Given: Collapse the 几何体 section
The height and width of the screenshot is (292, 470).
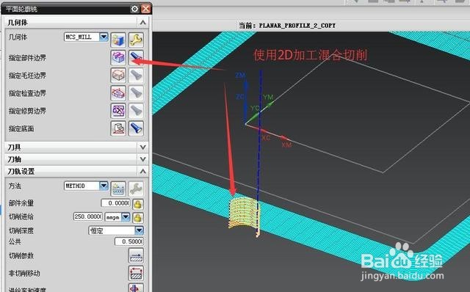Looking at the screenshot, I should pyautogui.click(x=142, y=23).
